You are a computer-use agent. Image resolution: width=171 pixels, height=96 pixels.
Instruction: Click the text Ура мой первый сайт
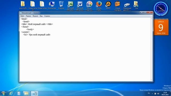point(40,35)
